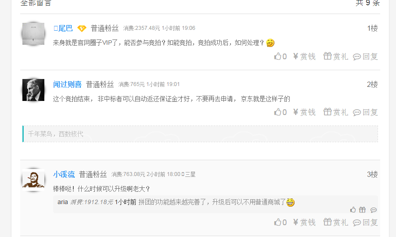Click 赏钱 on the 1楼 comment
396x237 pixels.
pos(304,56)
